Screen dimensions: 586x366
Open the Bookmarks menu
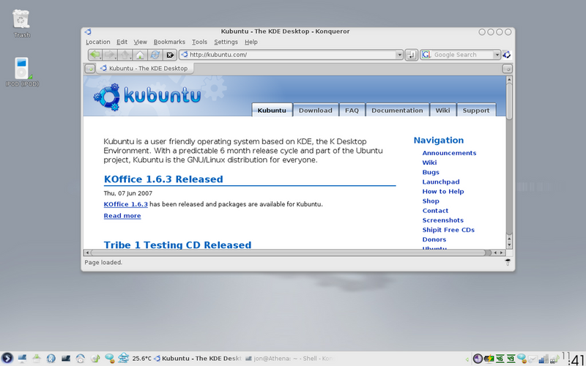(169, 42)
